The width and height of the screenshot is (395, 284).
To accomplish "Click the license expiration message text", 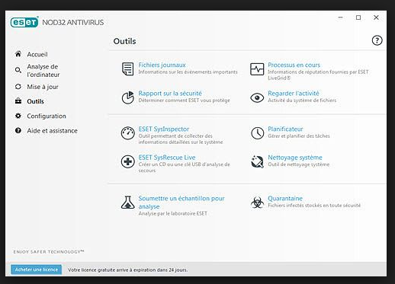I will pos(128,270).
